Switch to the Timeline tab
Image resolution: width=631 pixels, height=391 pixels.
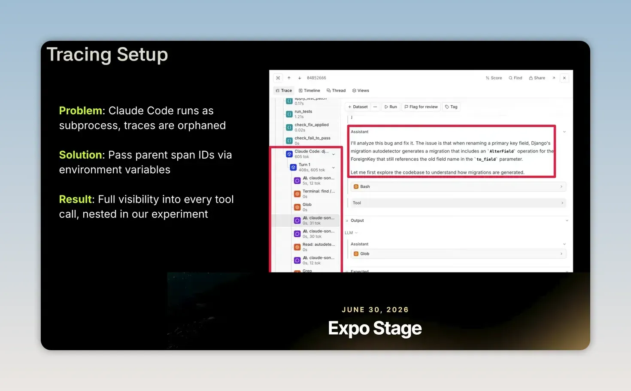pyautogui.click(x=309, y=91)
